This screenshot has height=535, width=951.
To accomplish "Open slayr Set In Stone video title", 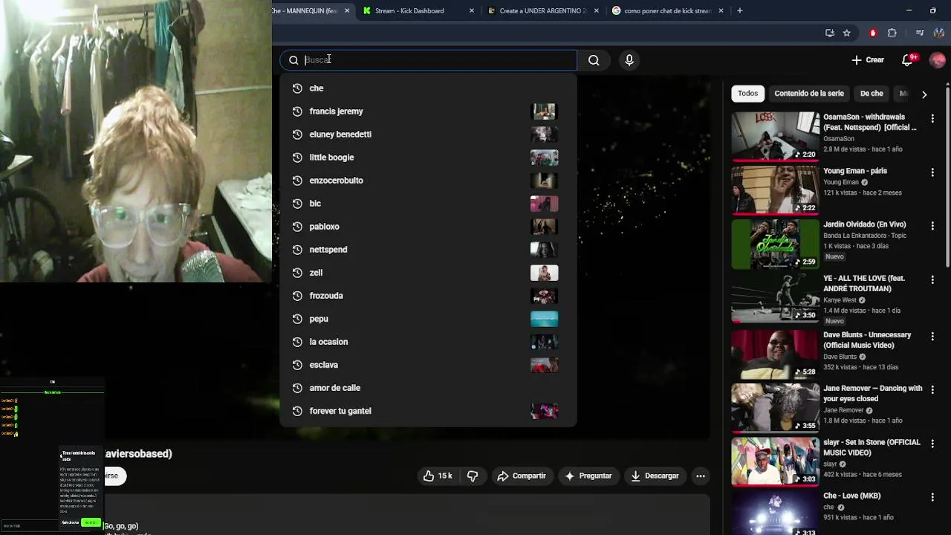I will [x=872, y=447].
